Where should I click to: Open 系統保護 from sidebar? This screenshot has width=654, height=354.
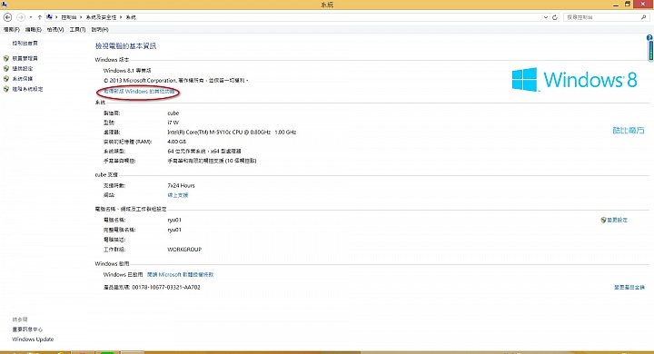[23, 79]
